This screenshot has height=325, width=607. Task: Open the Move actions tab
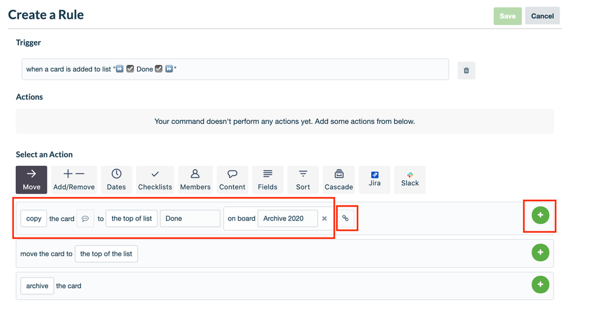pos(32,180)
